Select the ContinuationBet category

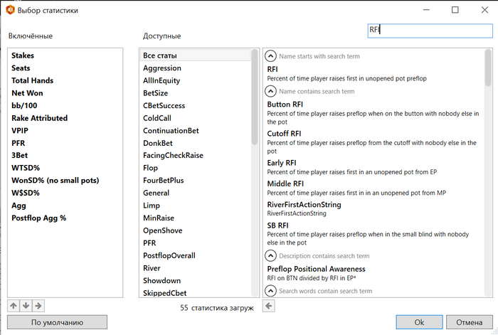pos(171,131)
